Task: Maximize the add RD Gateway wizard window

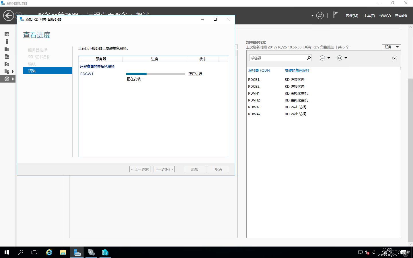Action: click(x=215, y=19)
